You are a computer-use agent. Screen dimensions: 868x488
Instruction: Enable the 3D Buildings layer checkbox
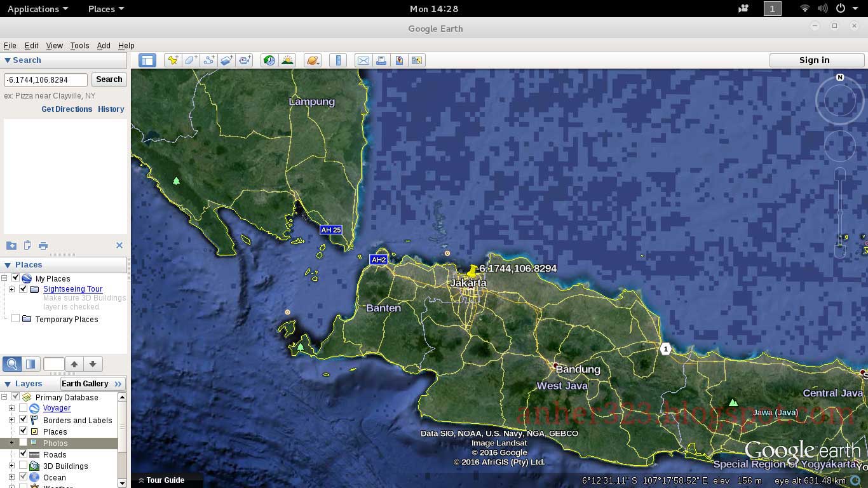(x=24, y=466)
